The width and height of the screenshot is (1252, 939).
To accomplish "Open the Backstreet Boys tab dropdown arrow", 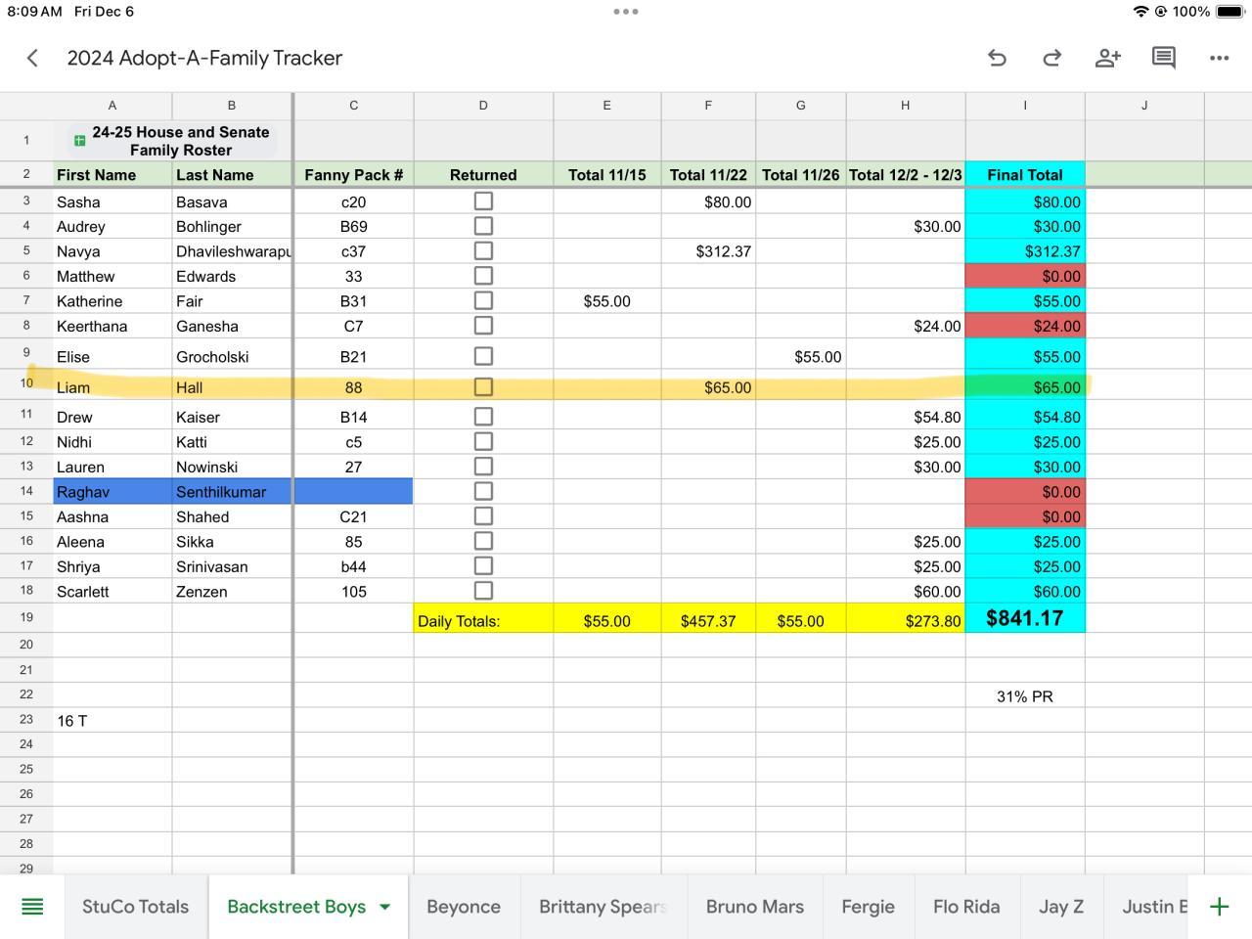I will [384, 907].
